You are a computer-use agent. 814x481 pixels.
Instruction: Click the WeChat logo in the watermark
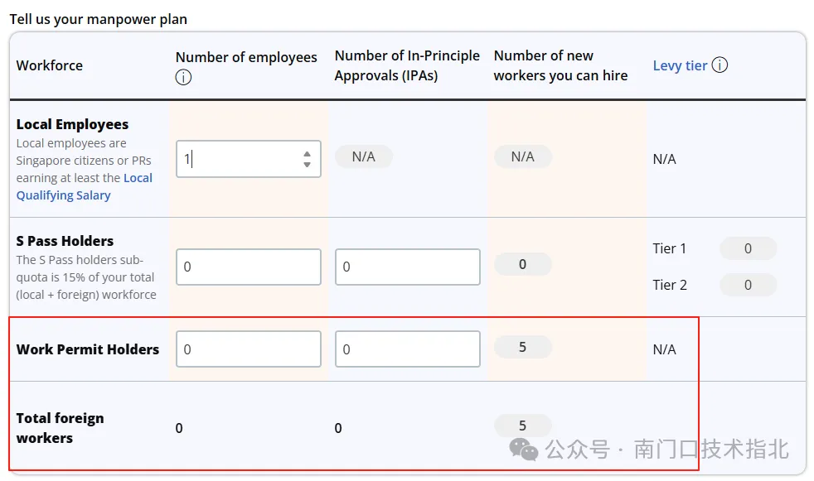click(x=524, y=450)
